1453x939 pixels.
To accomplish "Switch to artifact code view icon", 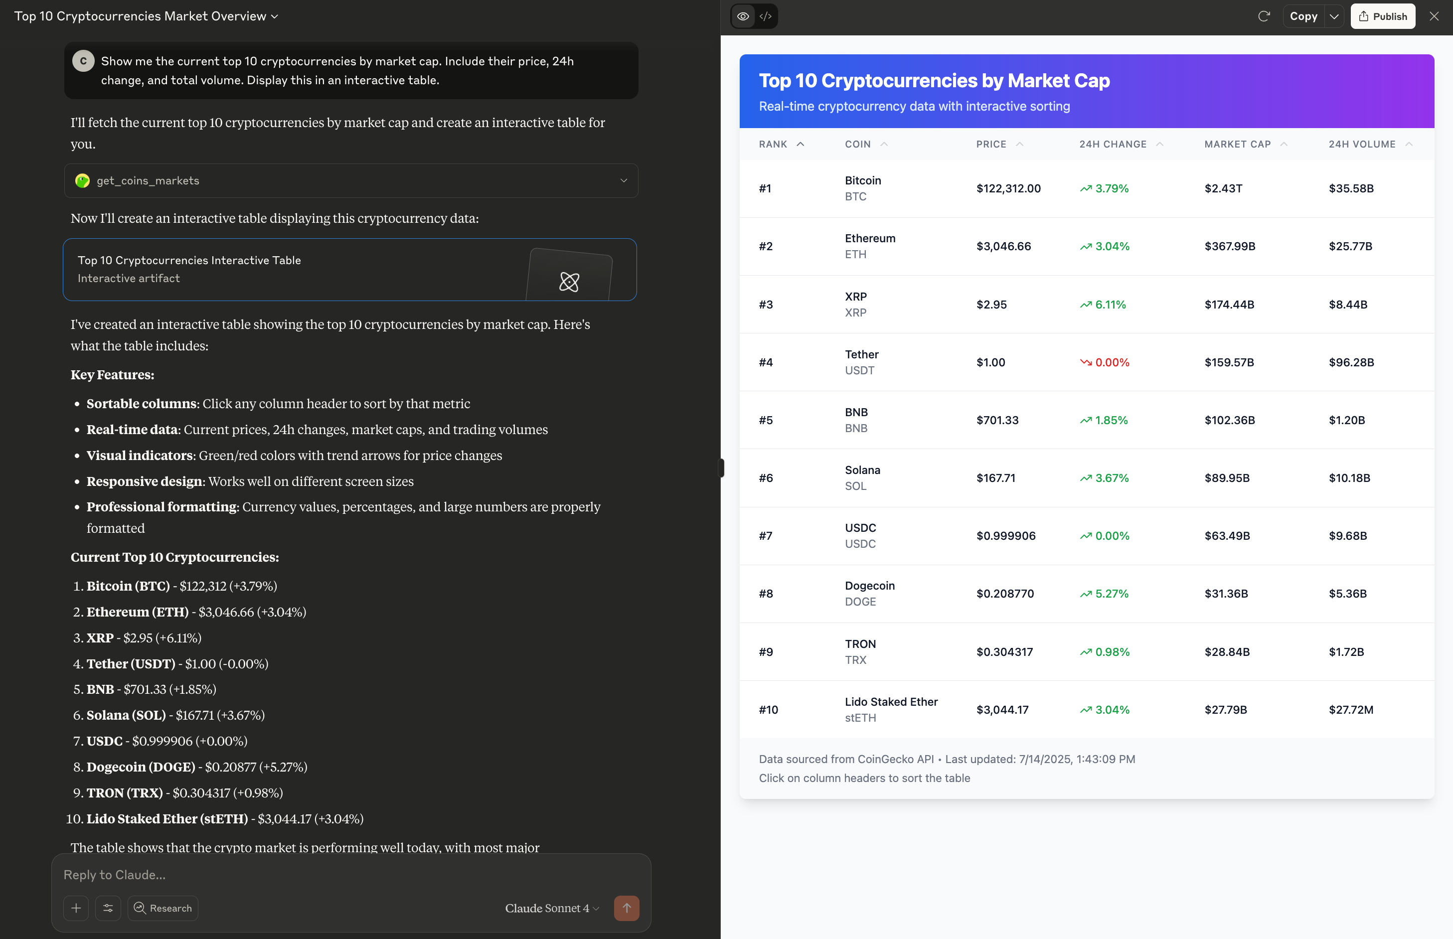I will click(x=766, y=16).
